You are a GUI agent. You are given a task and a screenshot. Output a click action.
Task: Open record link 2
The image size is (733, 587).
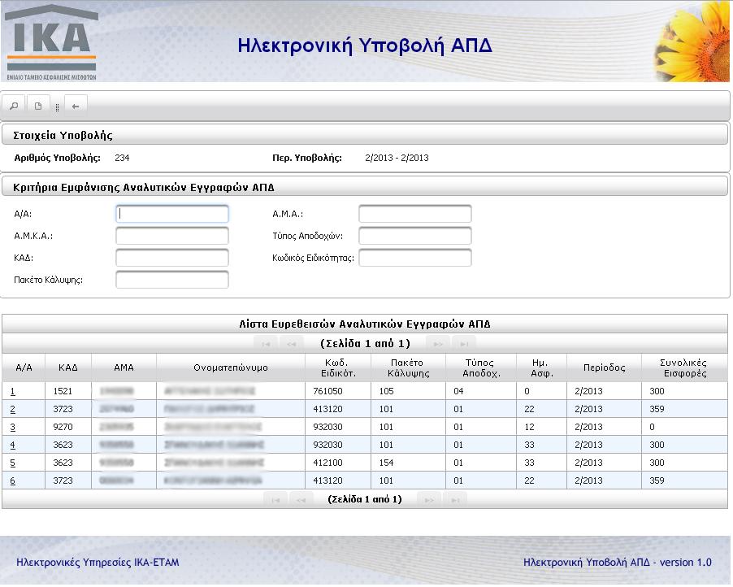point(13,409)
